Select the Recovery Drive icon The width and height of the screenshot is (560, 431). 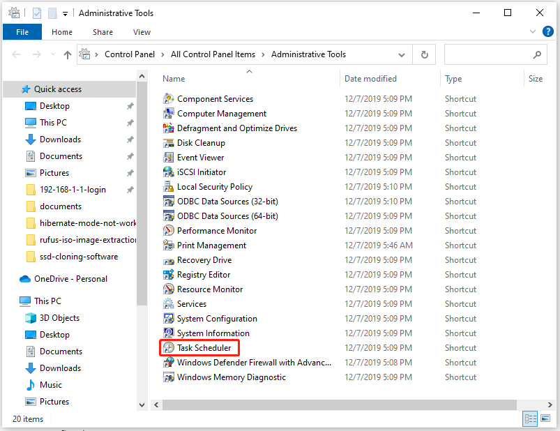pyautogui.click(x=168, y=261)
